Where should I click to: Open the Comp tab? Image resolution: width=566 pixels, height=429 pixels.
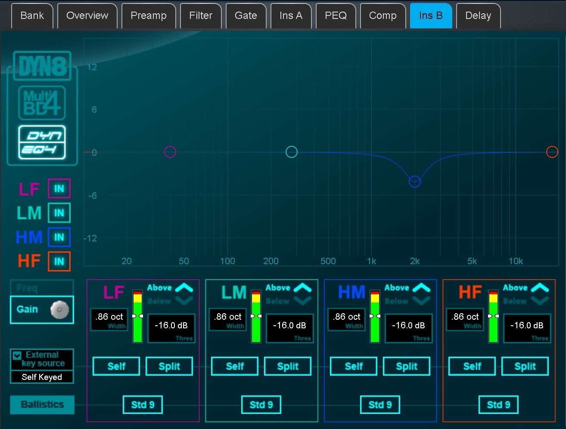pyautogui.click(x=383, y=16)
